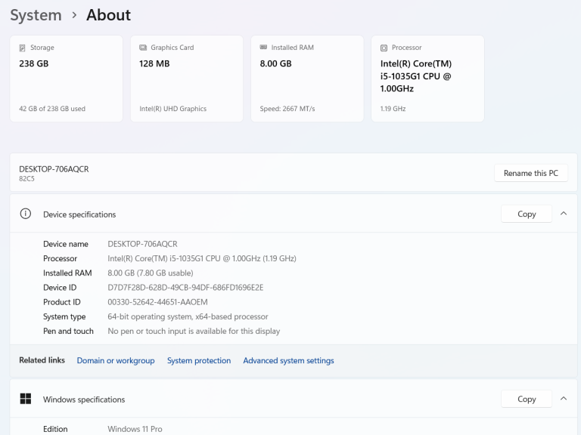Collapse the Windows specifications section
This screenshot has height=435, width=581.
(x=564, y=399)
